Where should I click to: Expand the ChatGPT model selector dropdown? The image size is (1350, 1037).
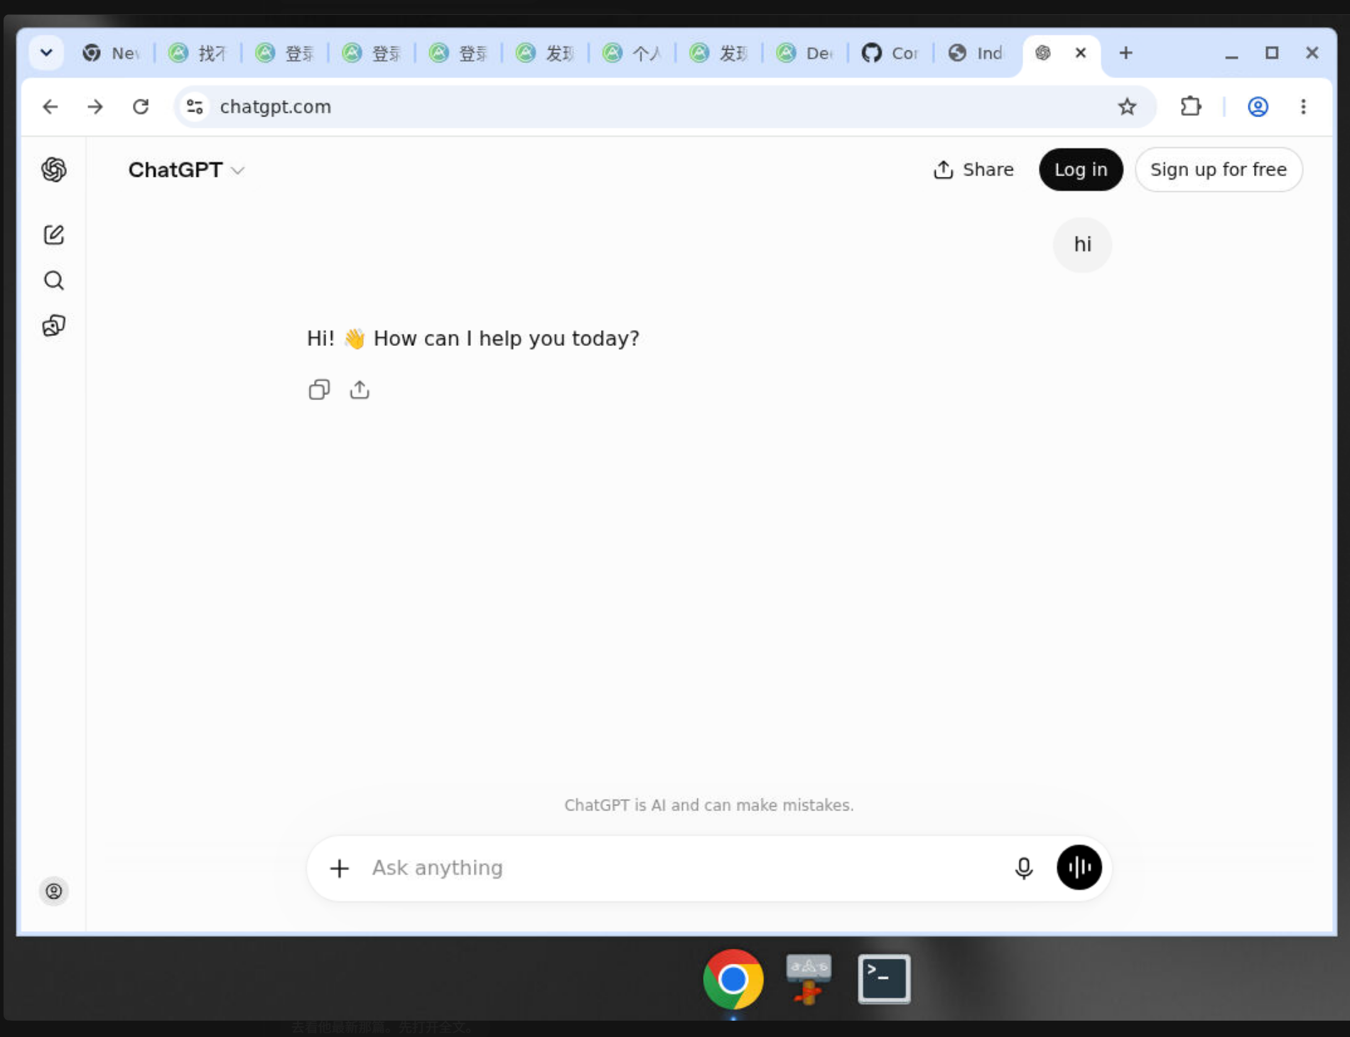tap(187, 170)
